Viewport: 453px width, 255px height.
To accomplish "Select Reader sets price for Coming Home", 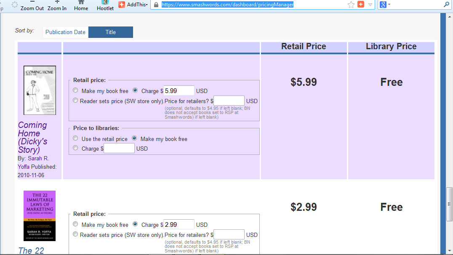I will (x=75, y=101).
